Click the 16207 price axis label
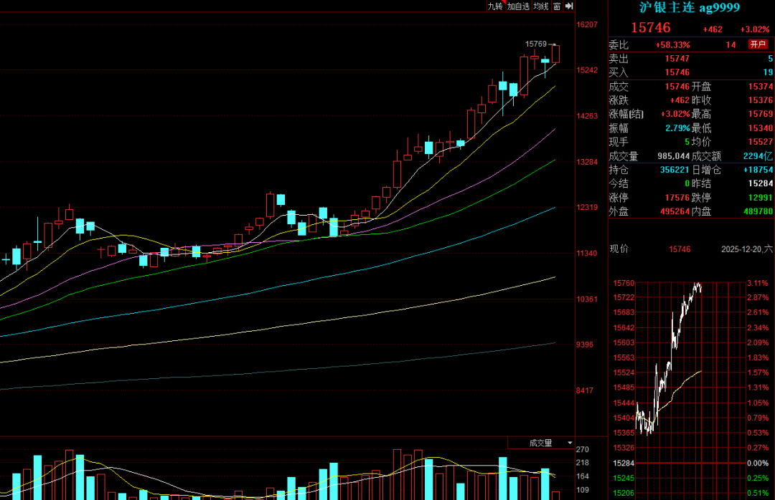The width and height of the screenshot is (775, 500). pos(587,24)
